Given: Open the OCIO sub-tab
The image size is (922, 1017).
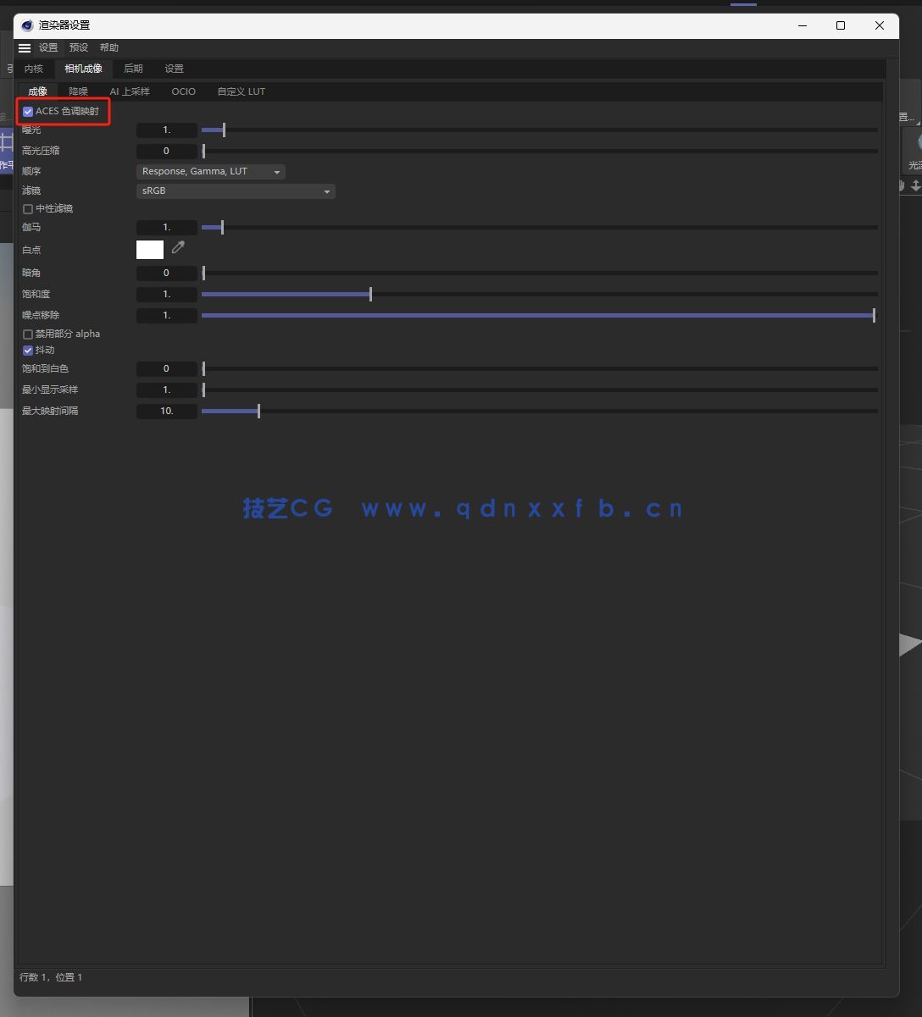Looking at the screenshot, I should pyautogui.click(x=183, y=91).
